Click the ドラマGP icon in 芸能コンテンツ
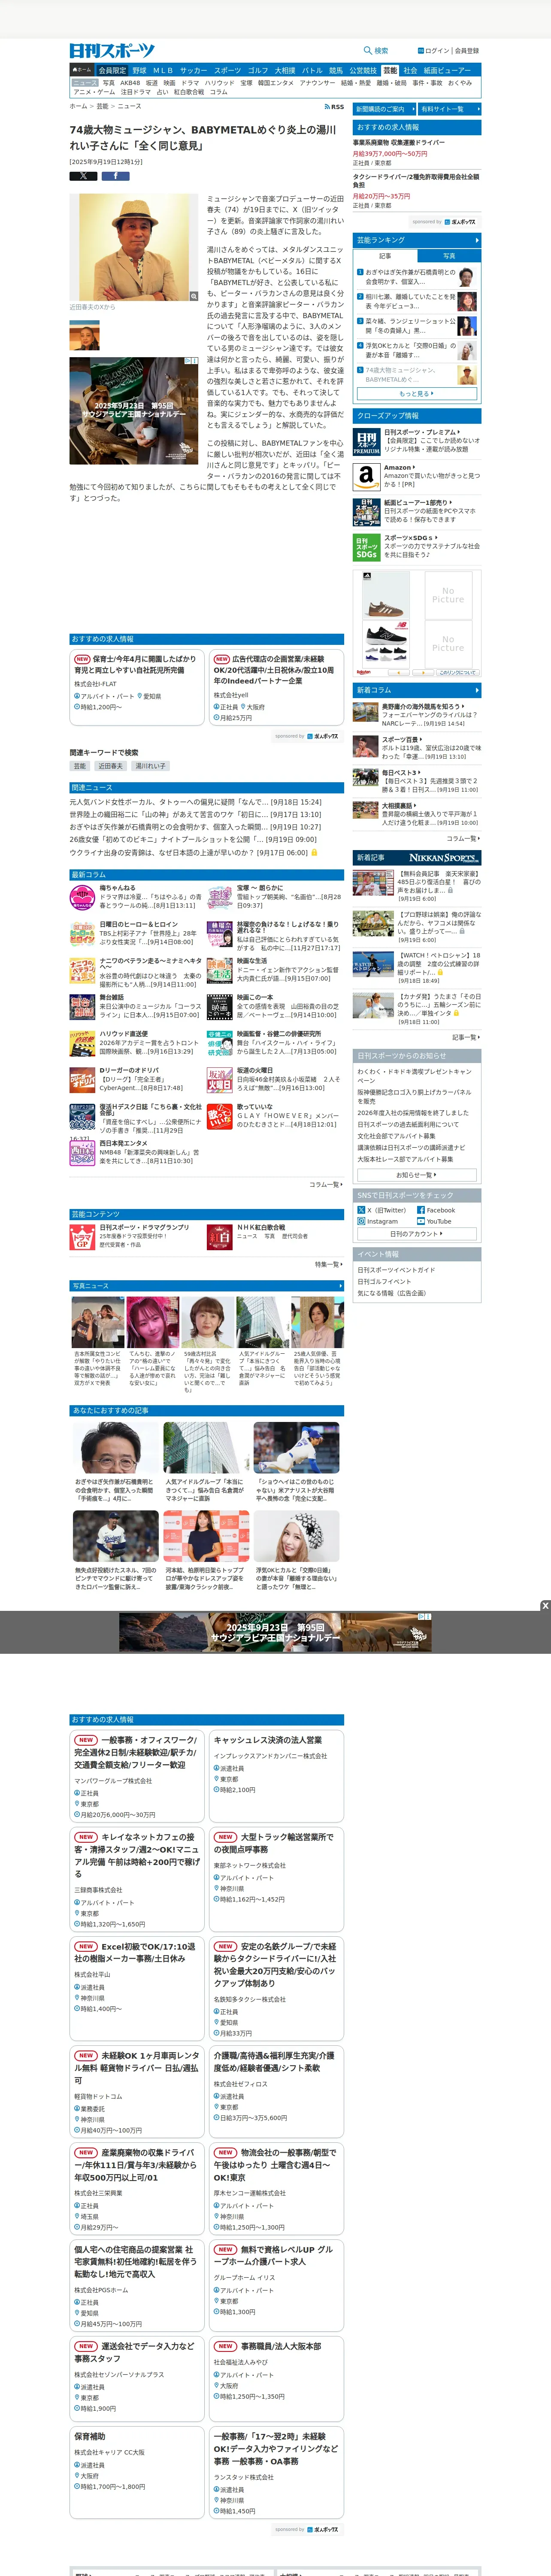This screenshot has height=2576, width=551. click(x=82, y=1237)
